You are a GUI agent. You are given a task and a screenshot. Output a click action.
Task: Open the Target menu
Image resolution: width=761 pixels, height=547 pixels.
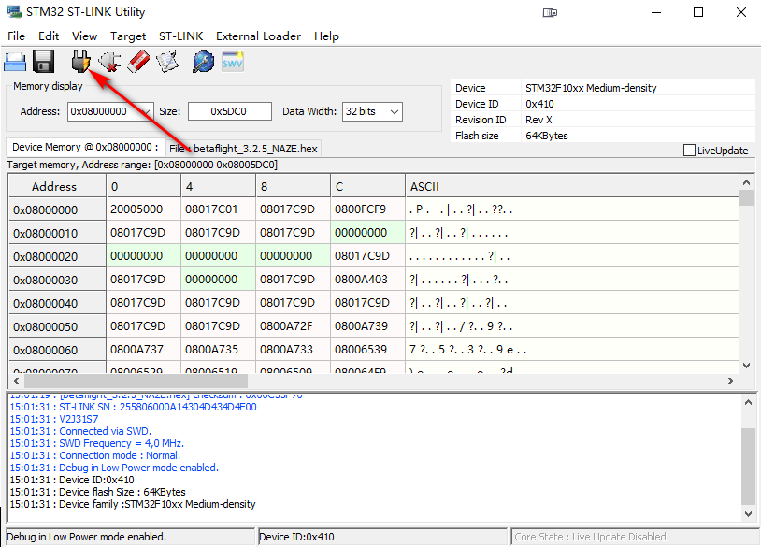127,36
